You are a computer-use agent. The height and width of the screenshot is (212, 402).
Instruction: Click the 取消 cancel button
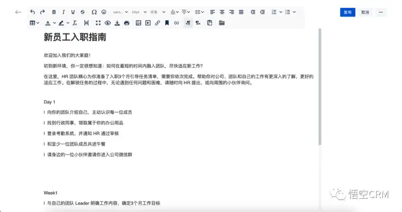pyautogui.click(x=365, y=12)
